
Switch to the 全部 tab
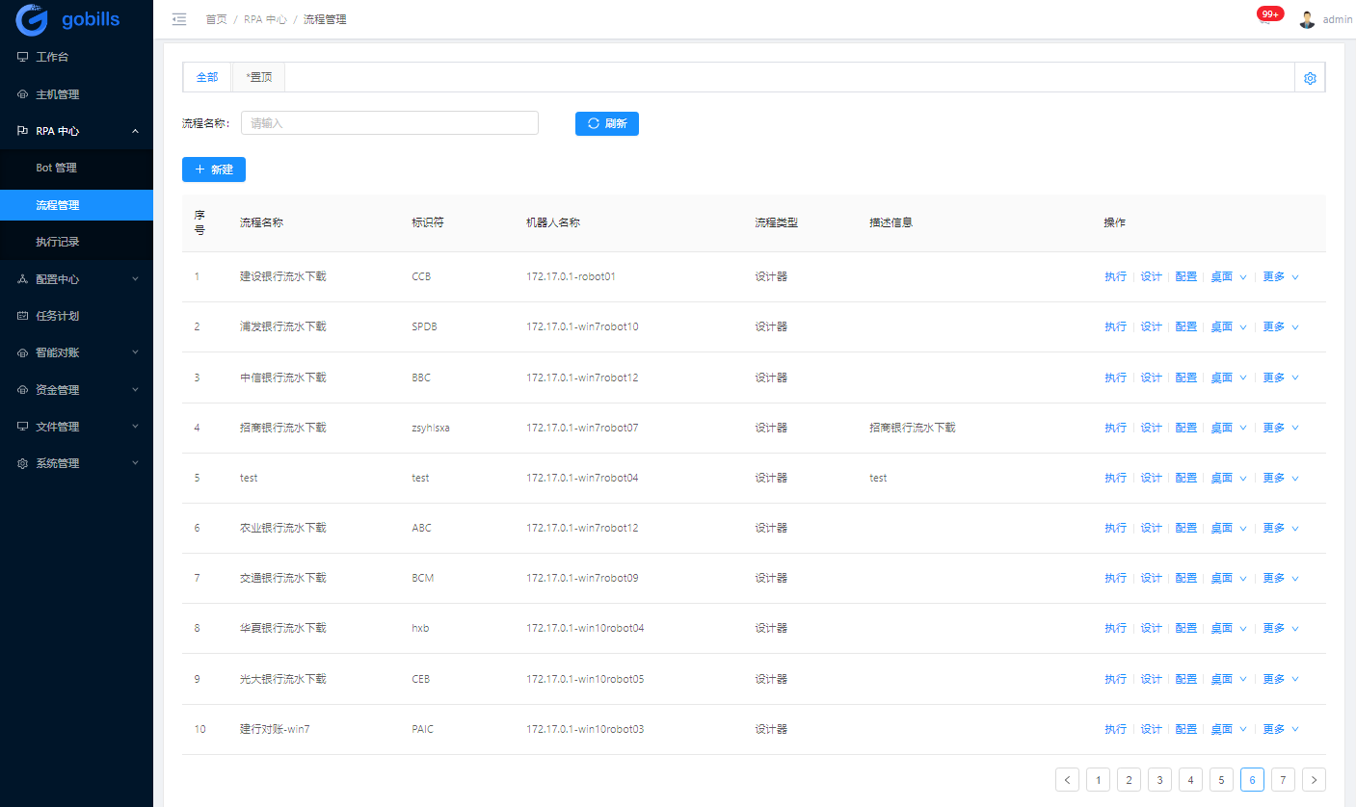[207, 77]
